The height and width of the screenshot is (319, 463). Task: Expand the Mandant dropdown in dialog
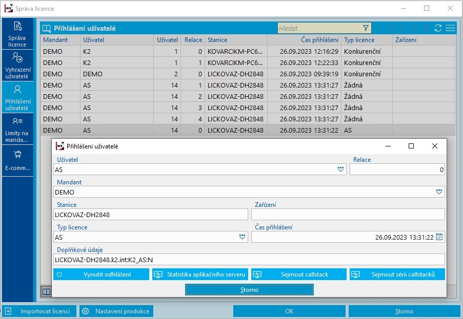point(439,192)
